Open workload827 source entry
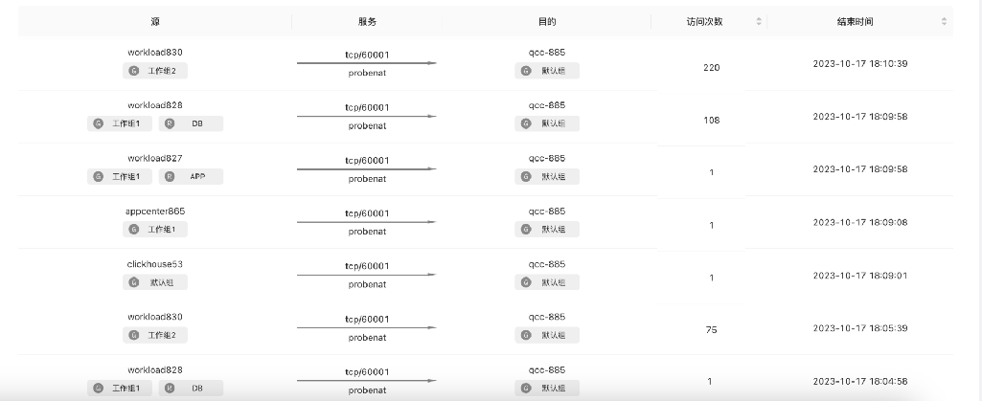Screen dimensions: 982x401 [x=155, y=158]
